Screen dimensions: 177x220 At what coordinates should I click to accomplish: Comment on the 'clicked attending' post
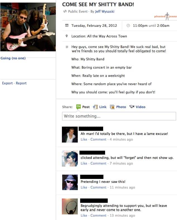click(98, 164)
